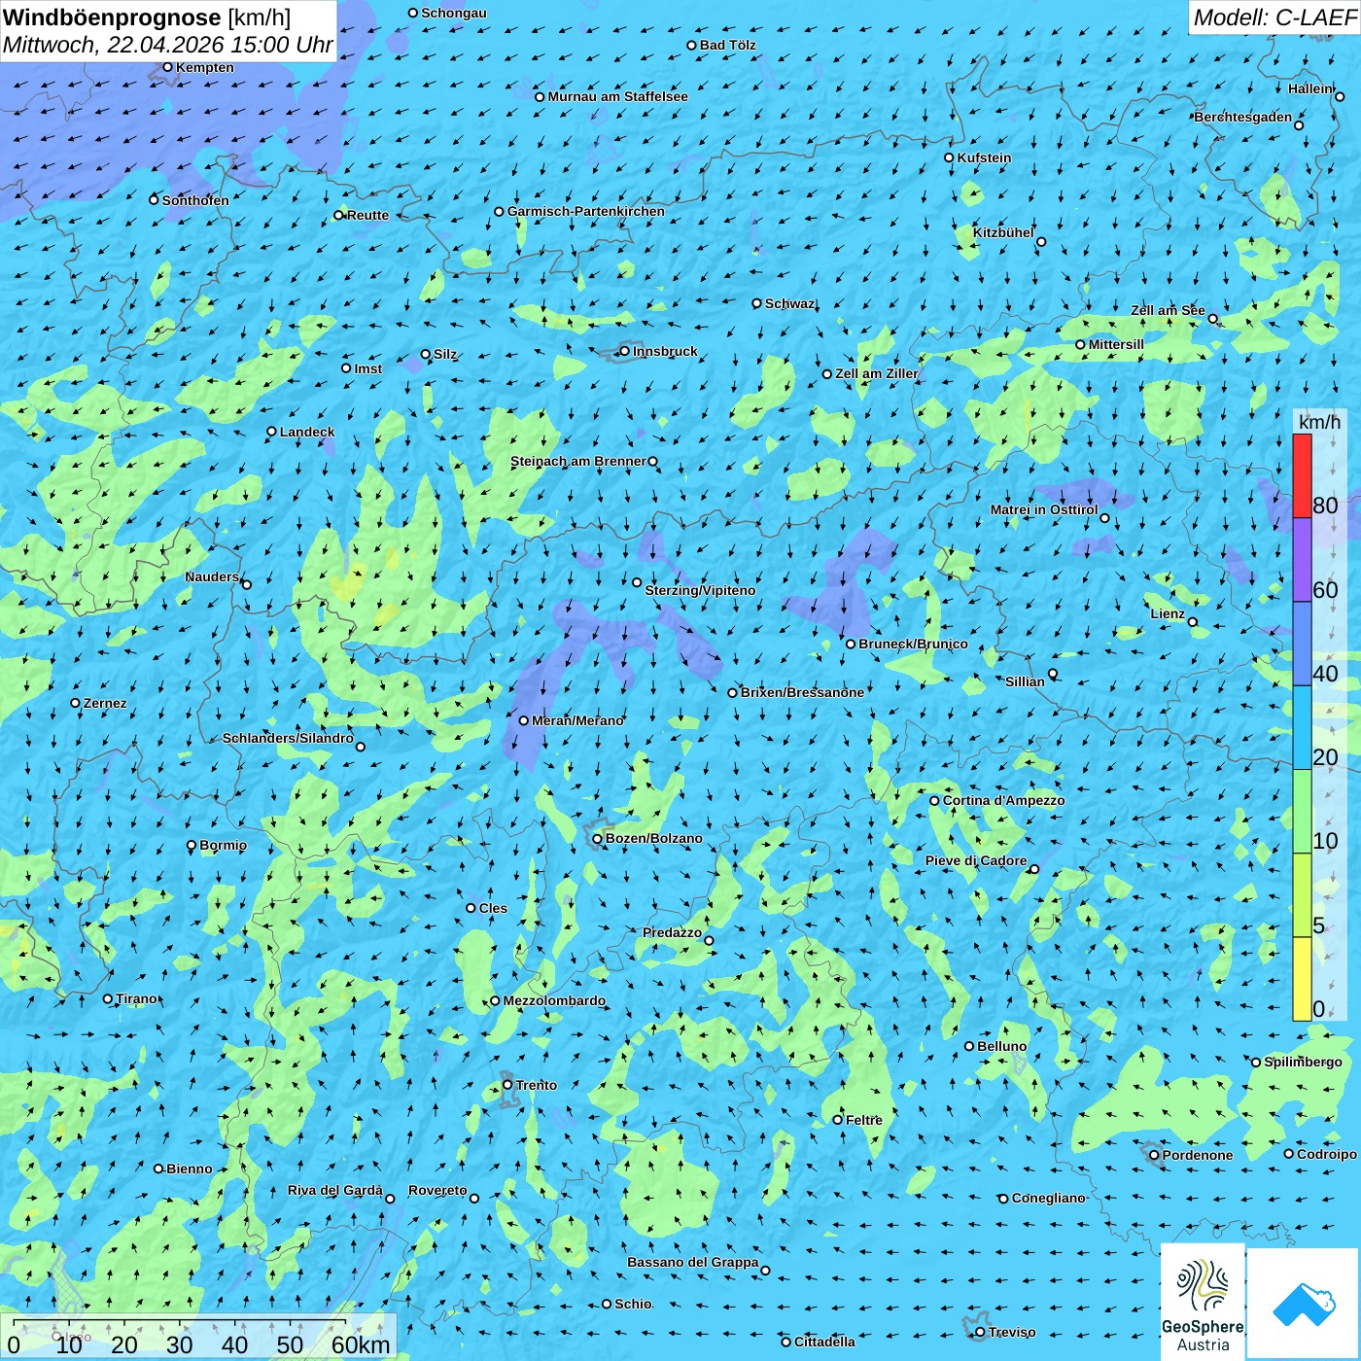Viewport: 1361px width, 1361px height.
Task: Click the Steinach am Brenner label
Action: (578, 461)
